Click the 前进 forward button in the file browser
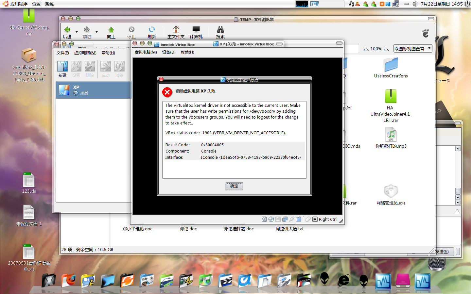The height and width of the screenshot is (294, 471). [x=87, y=32]
